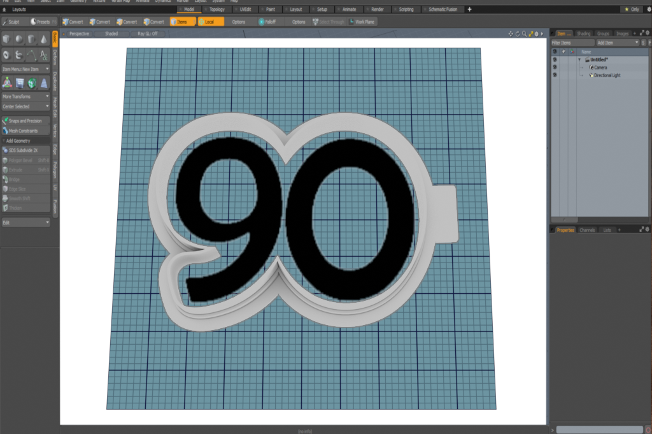Click the viewport rotate icon

pos(517,33)
